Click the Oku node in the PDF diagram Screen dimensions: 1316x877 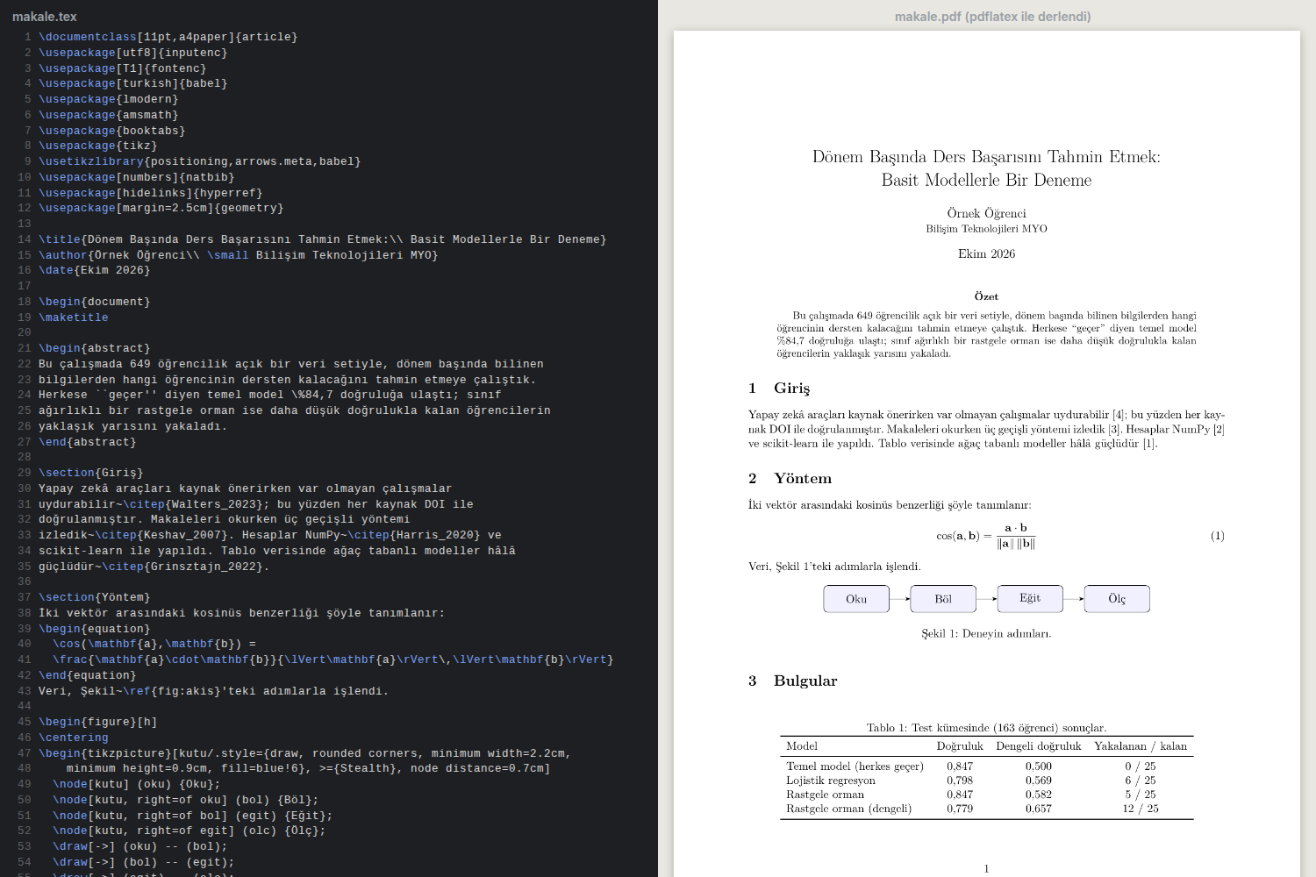tap(856, 599)
